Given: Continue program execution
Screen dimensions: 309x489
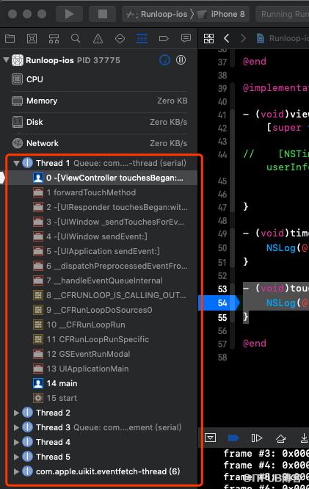Looking at the screenshot, I should click(x=257, y=438).
